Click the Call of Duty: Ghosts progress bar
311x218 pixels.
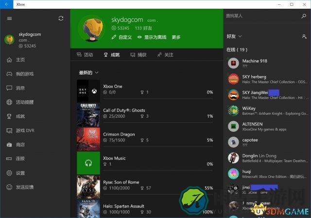[158, 123]
